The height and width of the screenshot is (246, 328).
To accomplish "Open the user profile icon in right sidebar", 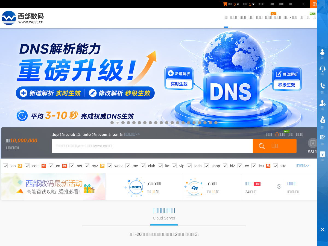I will pyautogui.click(x=322, y=52).
